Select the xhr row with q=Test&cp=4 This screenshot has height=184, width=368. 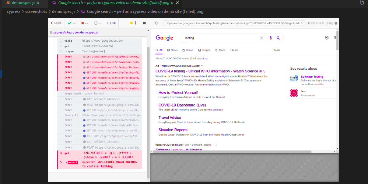click(99, 72)
